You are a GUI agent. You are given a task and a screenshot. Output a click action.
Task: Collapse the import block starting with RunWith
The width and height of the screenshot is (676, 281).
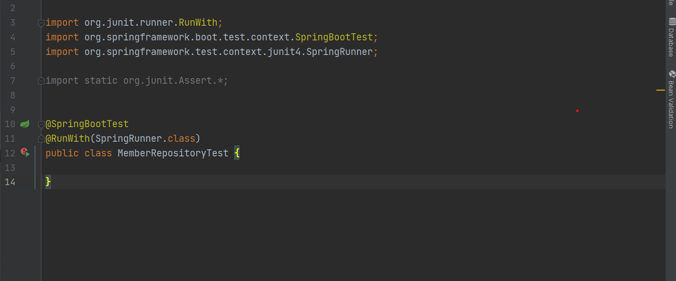pos(41,23)
